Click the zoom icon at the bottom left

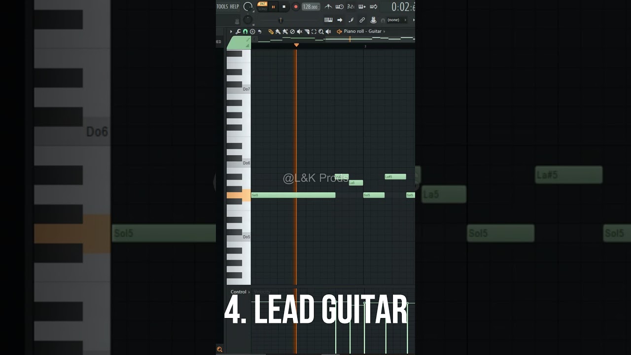point(219,350)
